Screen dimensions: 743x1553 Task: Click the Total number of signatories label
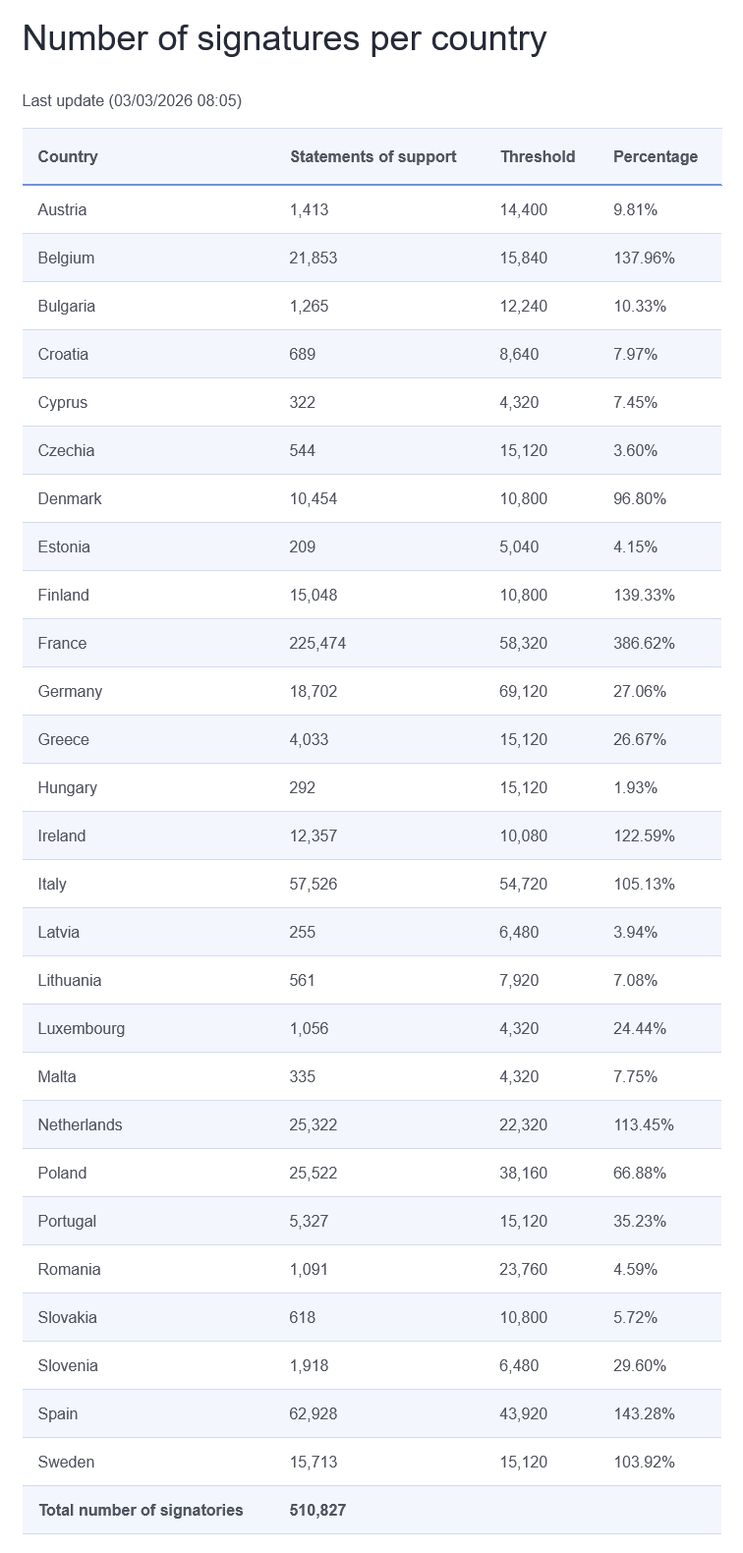click(x=141, y=1510)
